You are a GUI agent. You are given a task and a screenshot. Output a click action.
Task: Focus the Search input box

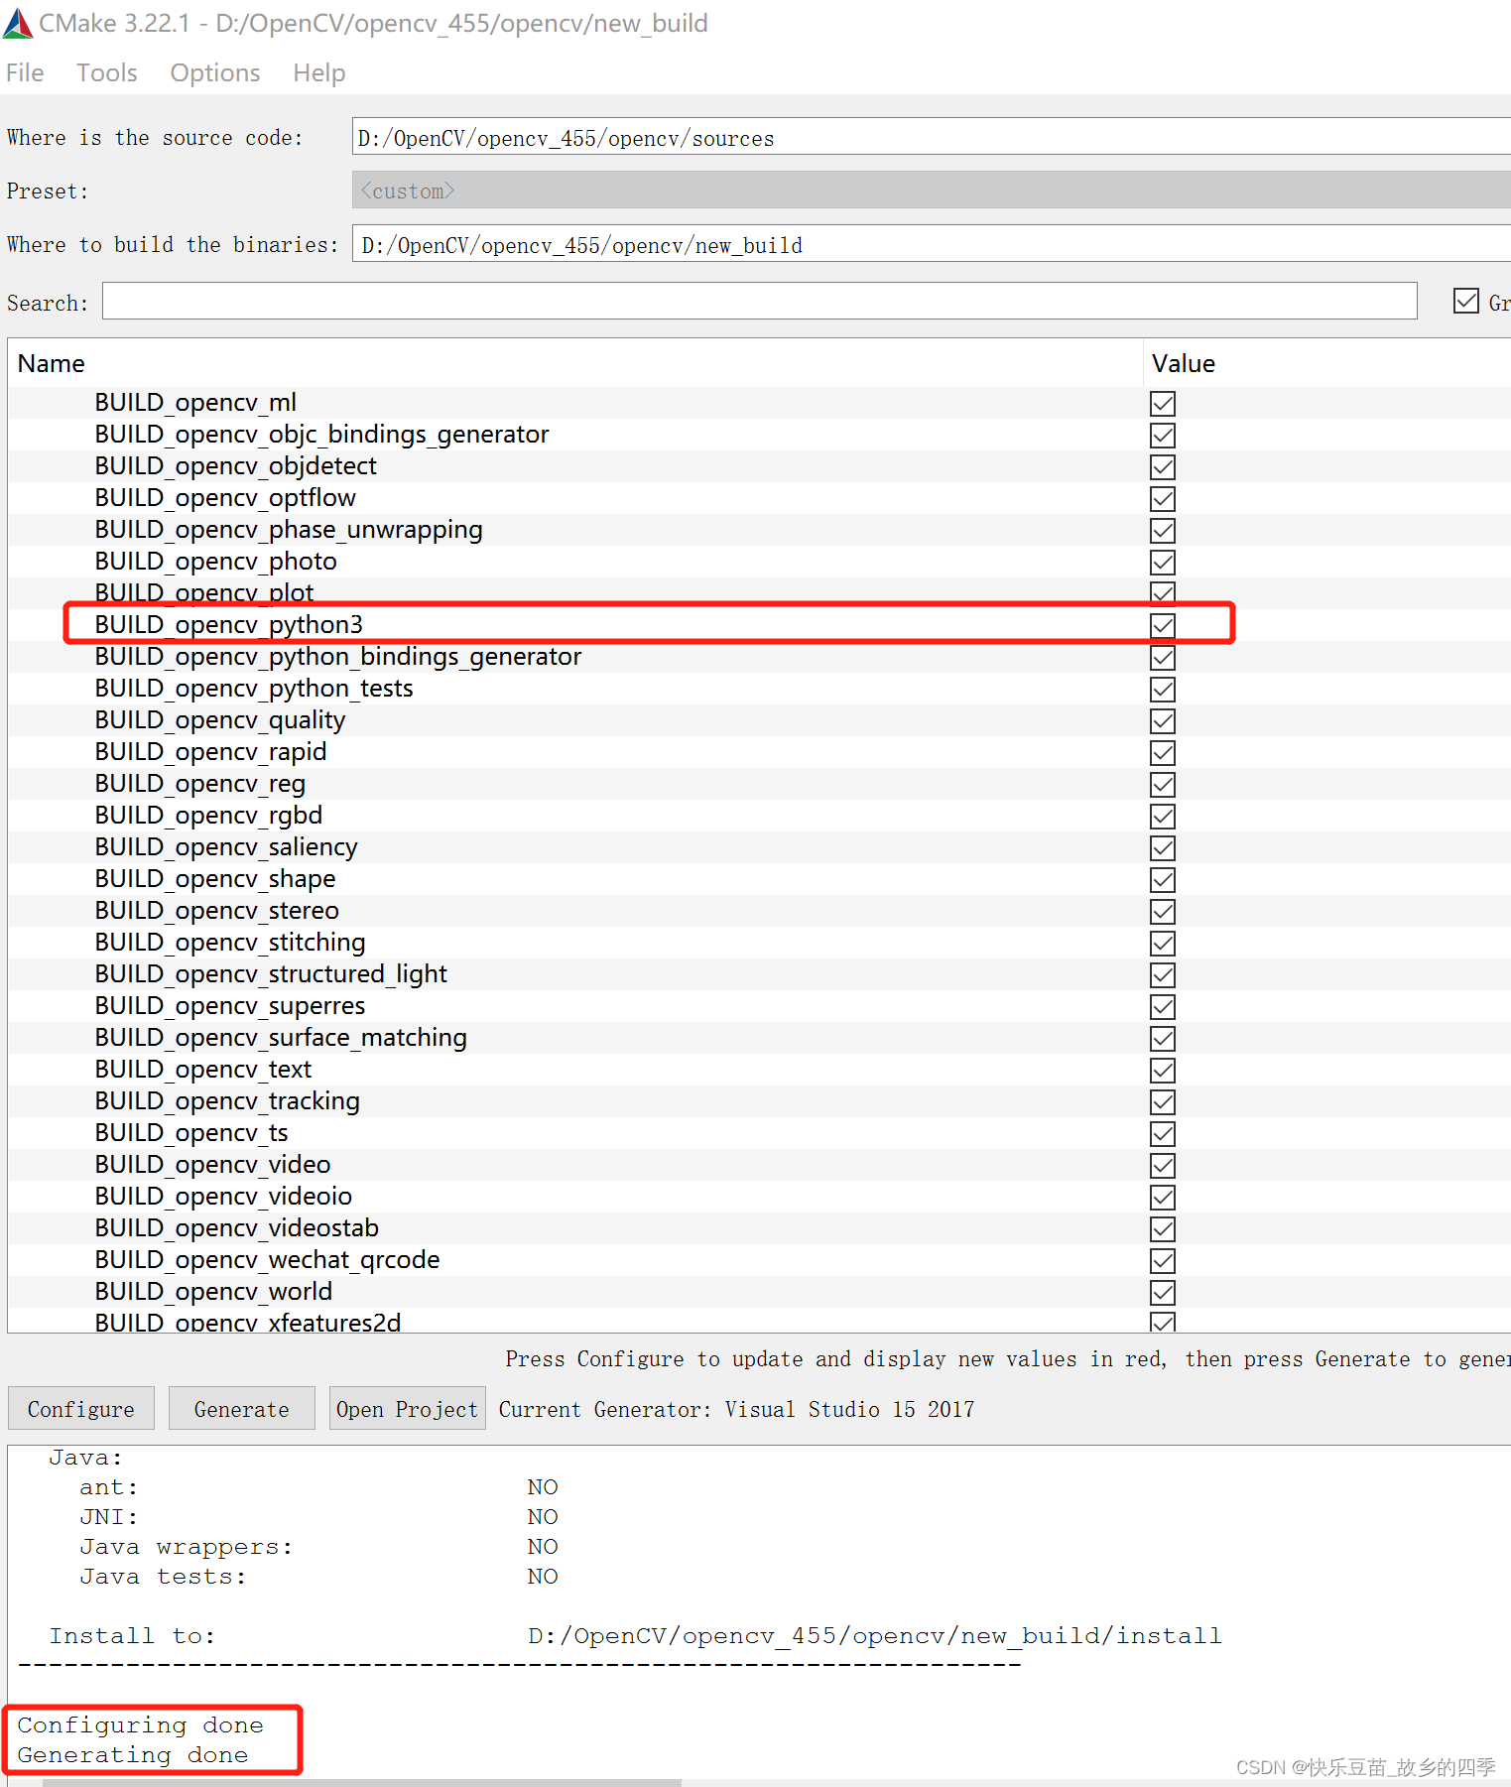point(759,302)
